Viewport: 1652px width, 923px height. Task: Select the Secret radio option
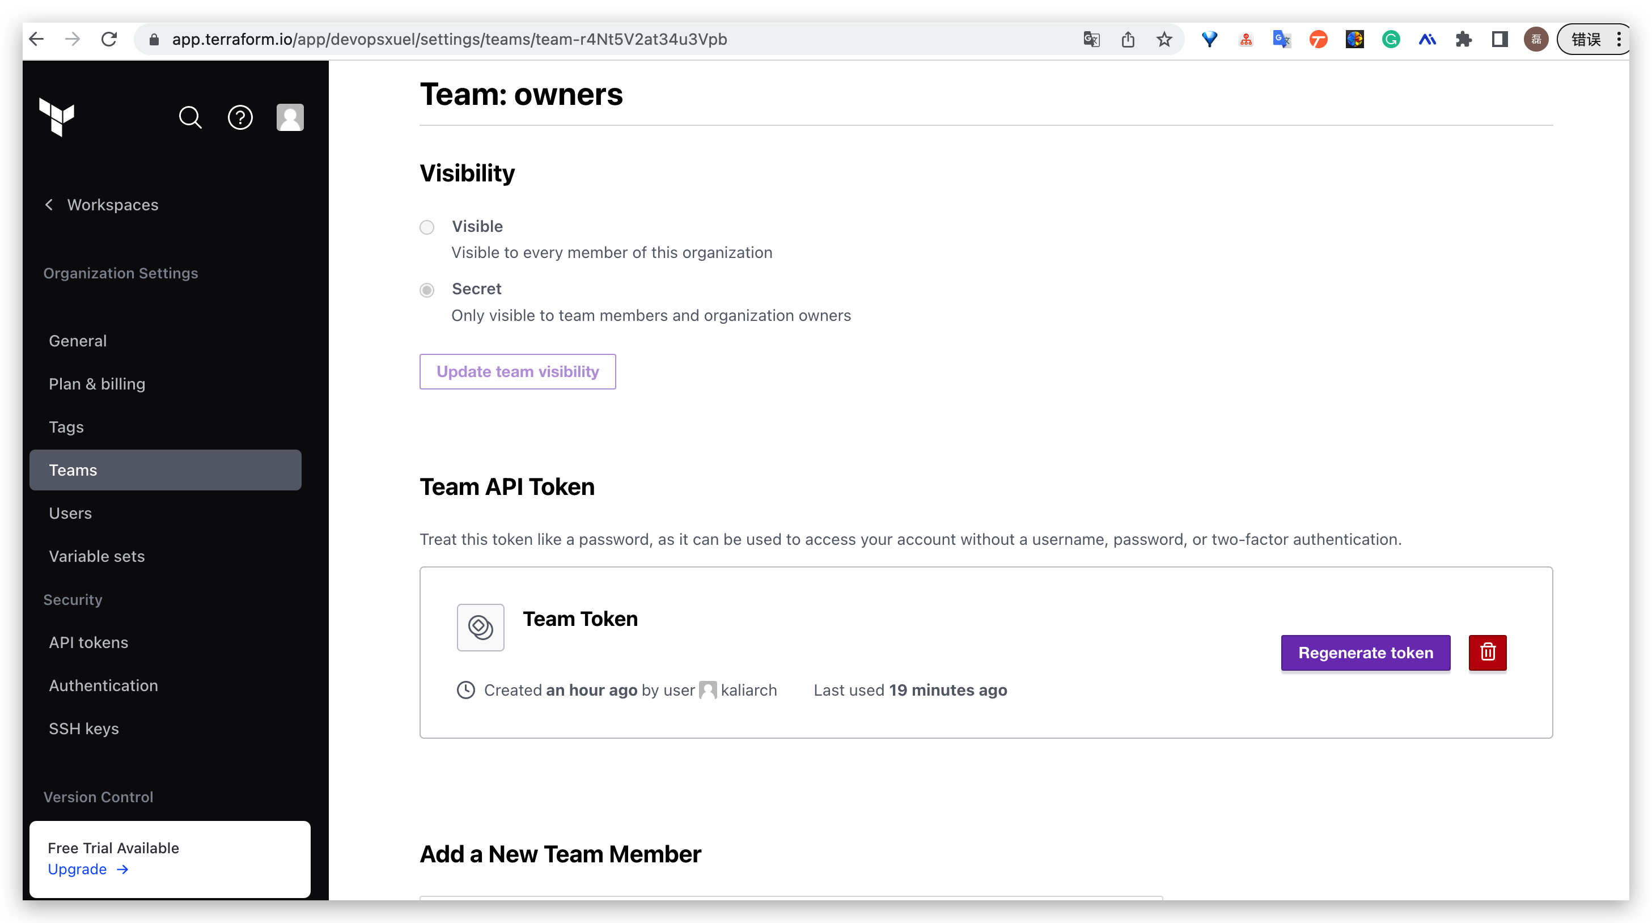(x=427, y=290)
